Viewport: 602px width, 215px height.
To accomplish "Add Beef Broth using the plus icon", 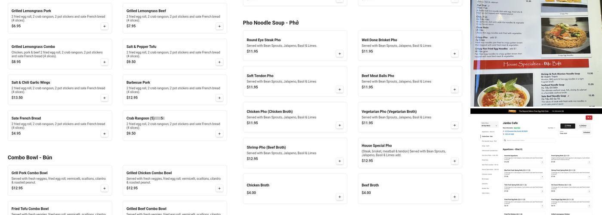I will pyautogui.click(x=455, y=197).
